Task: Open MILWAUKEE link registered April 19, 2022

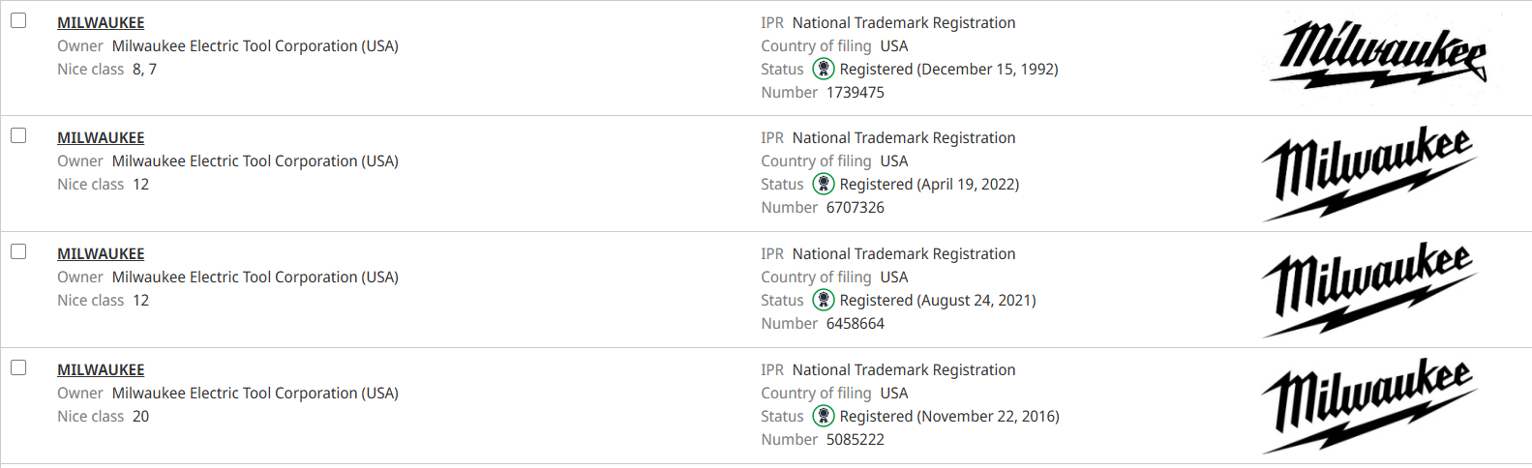Action: pos(101,137)
